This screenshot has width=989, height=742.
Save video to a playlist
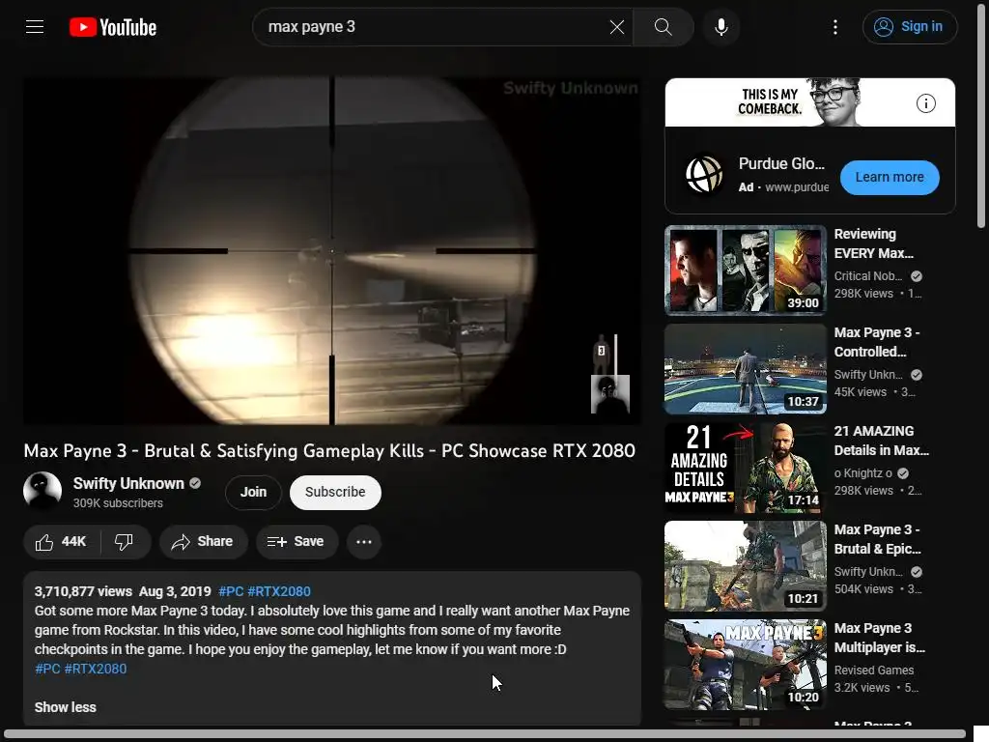[x=297, y=542]
